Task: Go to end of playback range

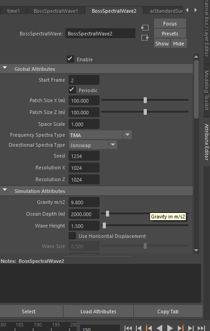Action: [201, 328]
